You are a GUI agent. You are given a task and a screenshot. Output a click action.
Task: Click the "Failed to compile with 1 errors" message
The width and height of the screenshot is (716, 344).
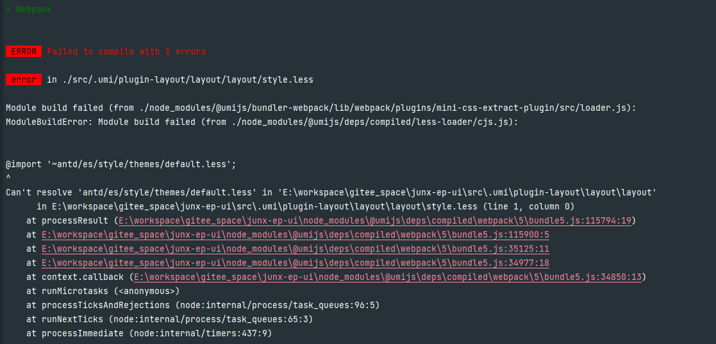126,51
